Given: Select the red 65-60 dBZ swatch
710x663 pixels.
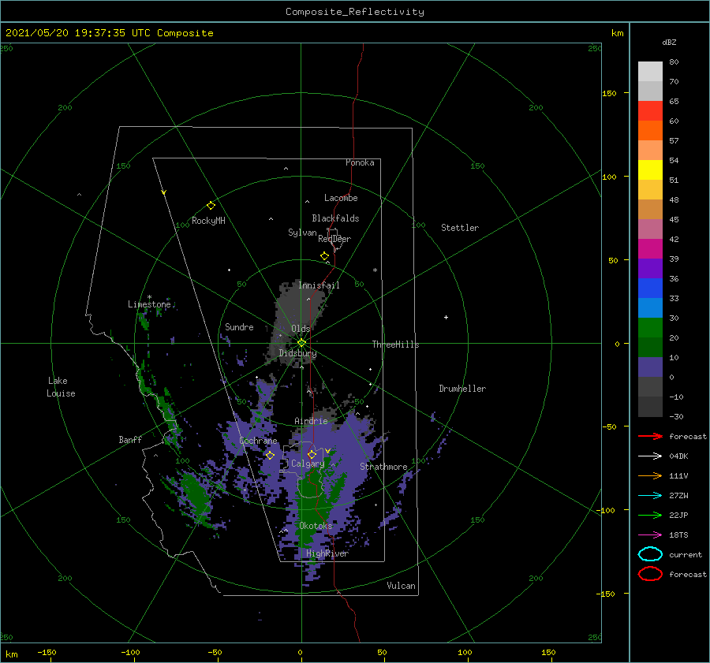Looking at the screenshot, I should (x=650, y=111).
